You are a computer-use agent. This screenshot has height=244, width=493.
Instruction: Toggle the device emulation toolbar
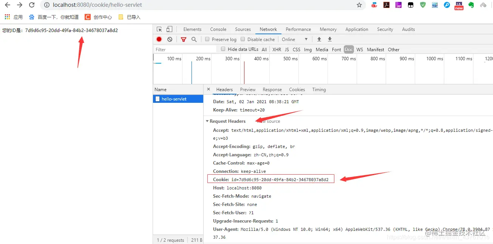(169, 29)
